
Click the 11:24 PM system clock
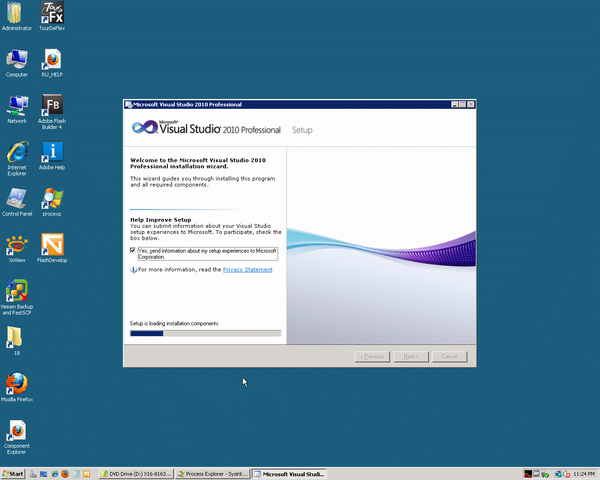(x=584, y=474)
